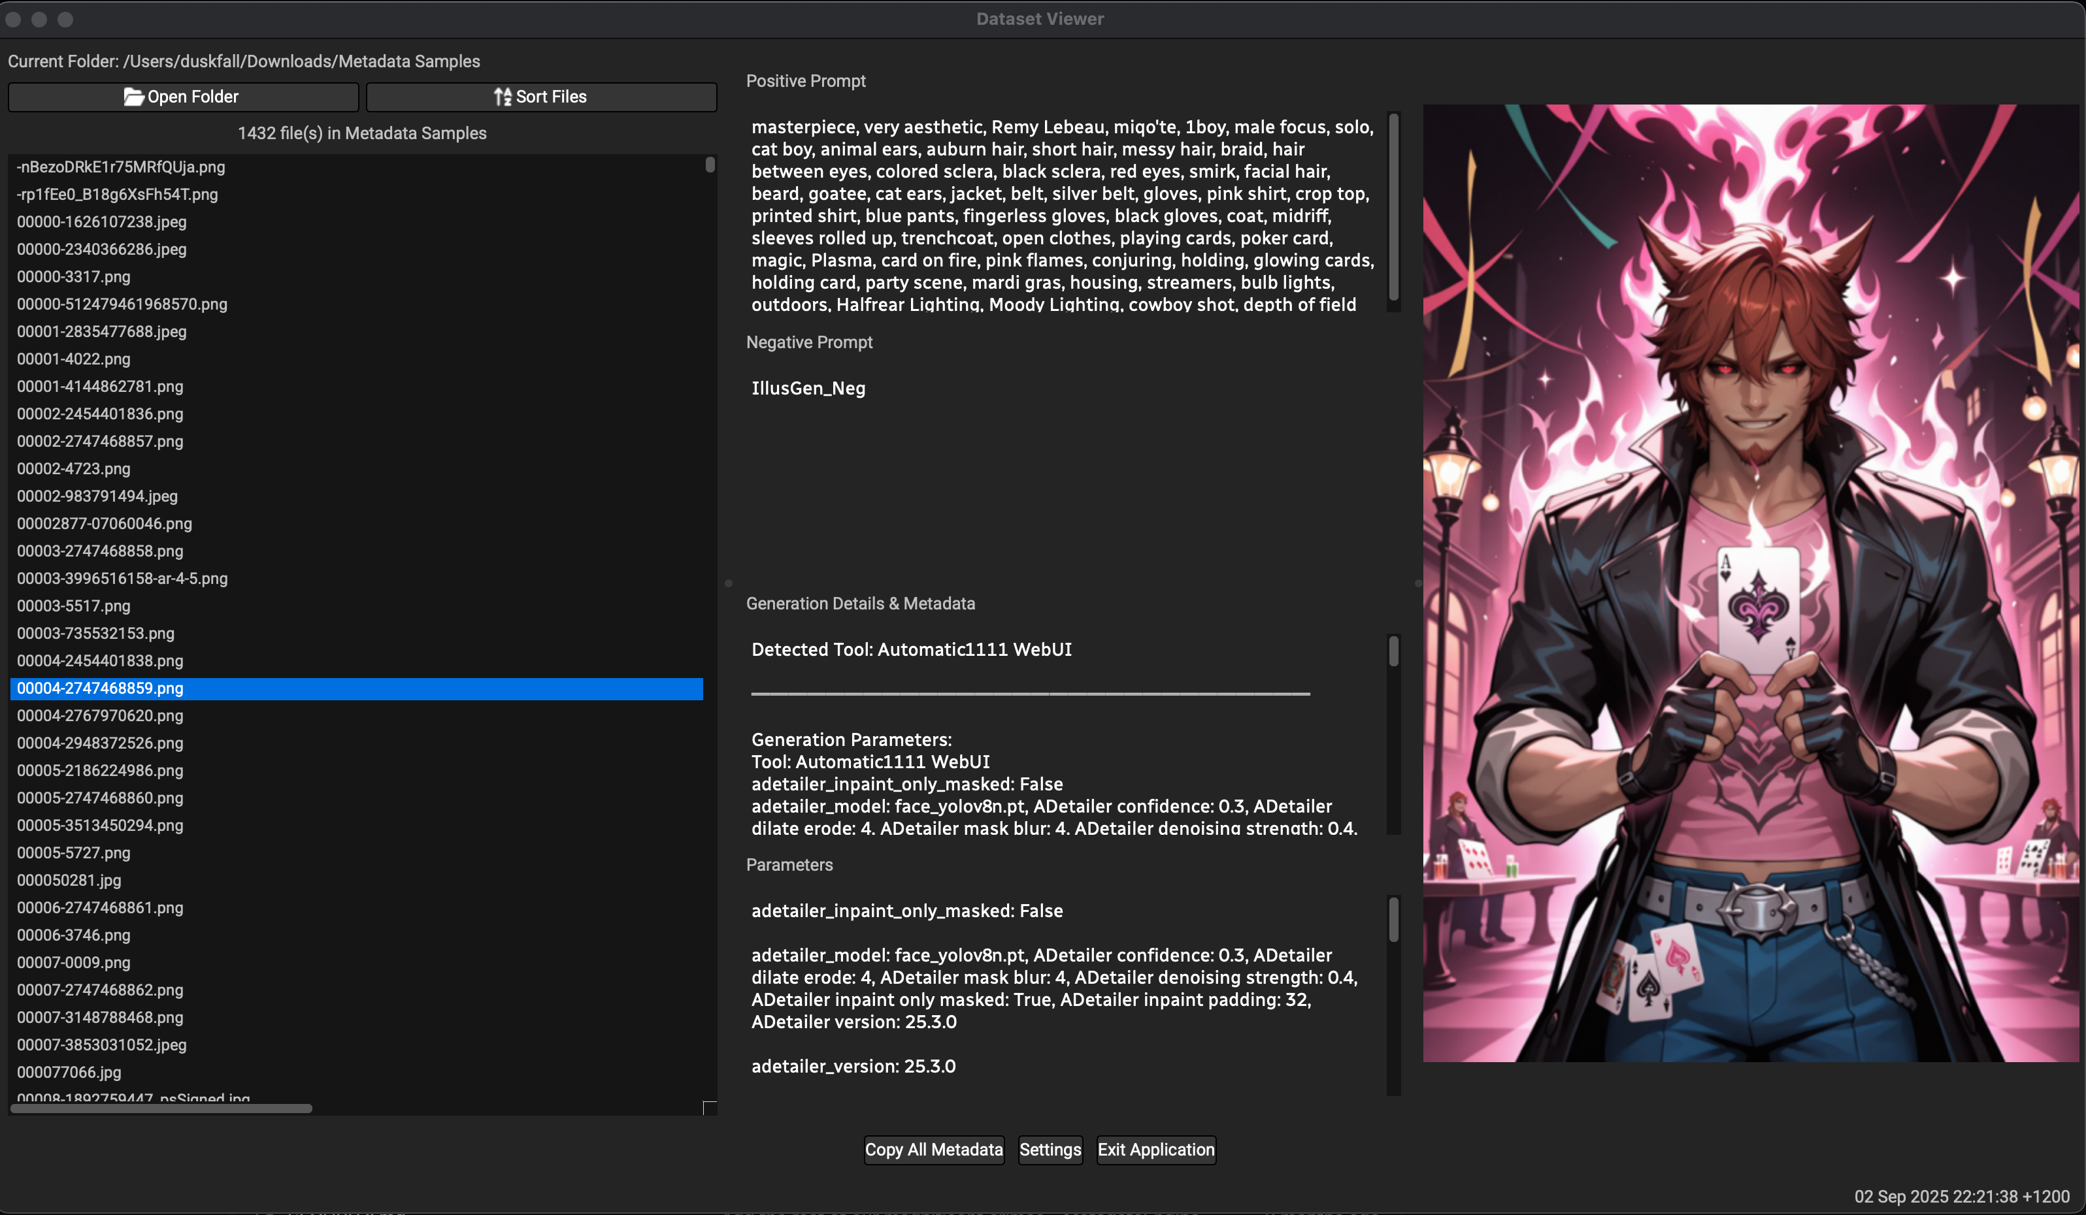Open the Settings dialog
Viewport: 2086px width, 1215px height.
pyautogui.click(x=1050, y=1150)
